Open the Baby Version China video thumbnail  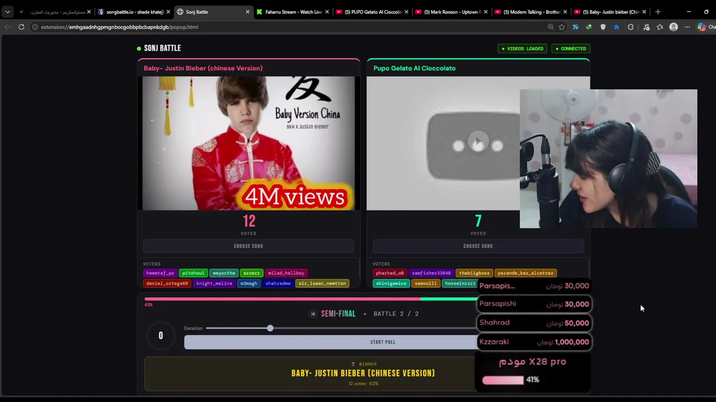point(248,143)
